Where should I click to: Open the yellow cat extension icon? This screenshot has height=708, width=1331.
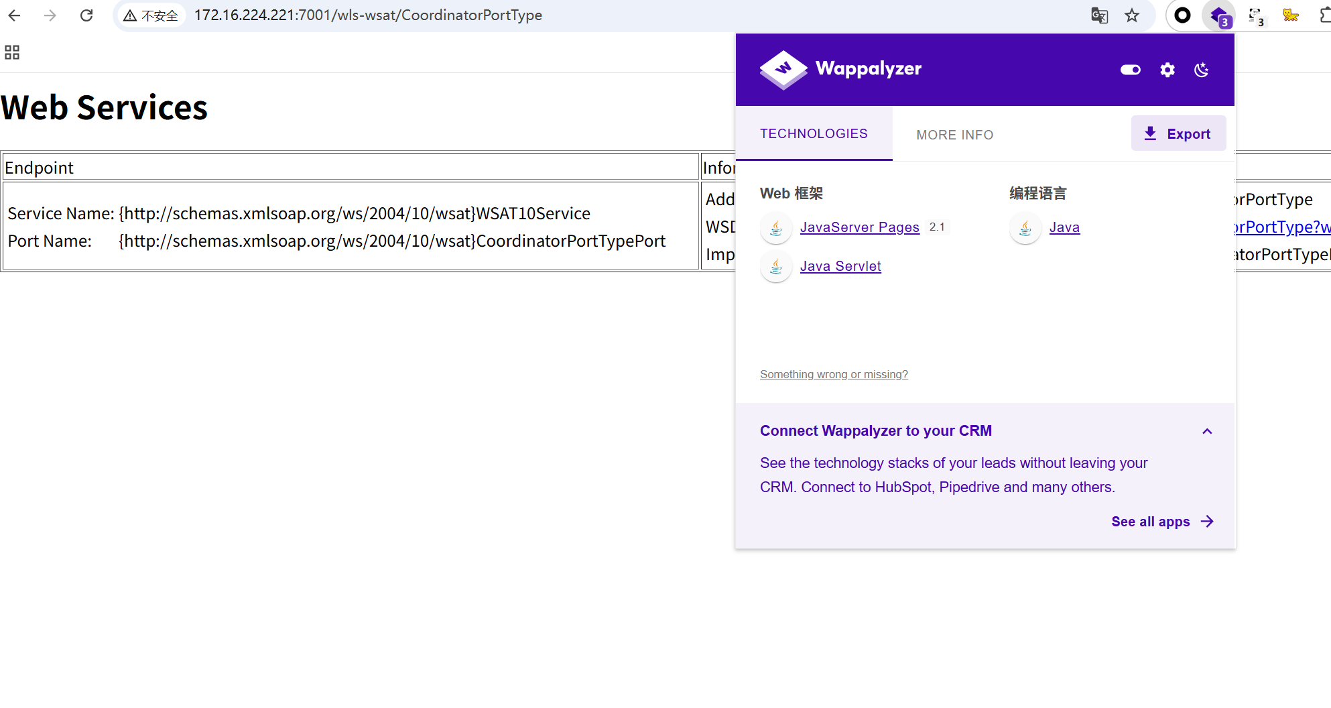(1291, 15)
